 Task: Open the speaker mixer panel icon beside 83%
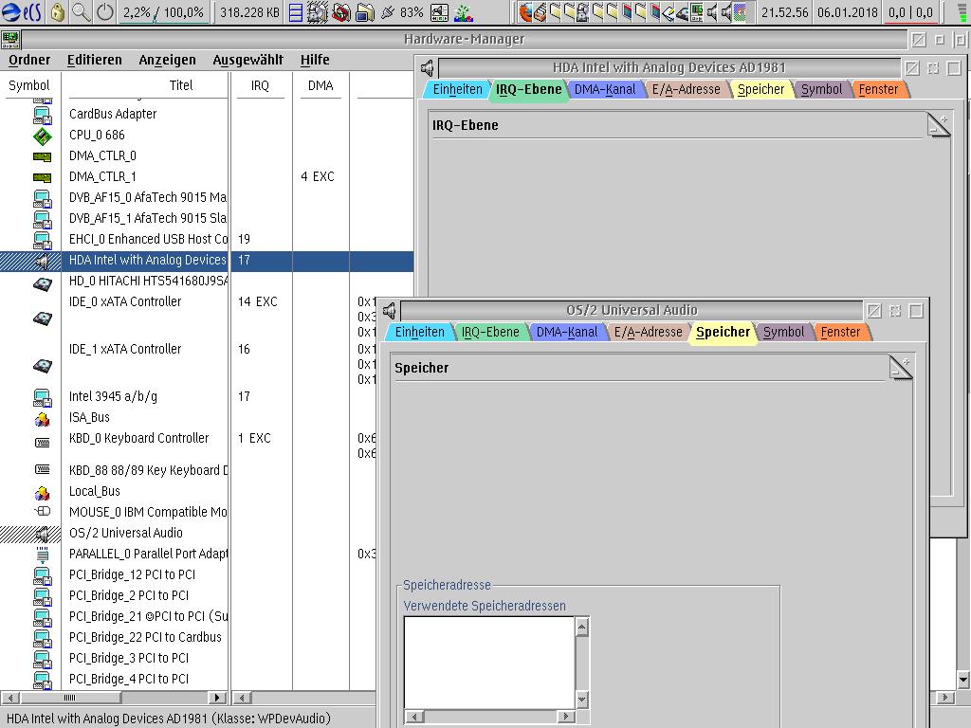439,12
